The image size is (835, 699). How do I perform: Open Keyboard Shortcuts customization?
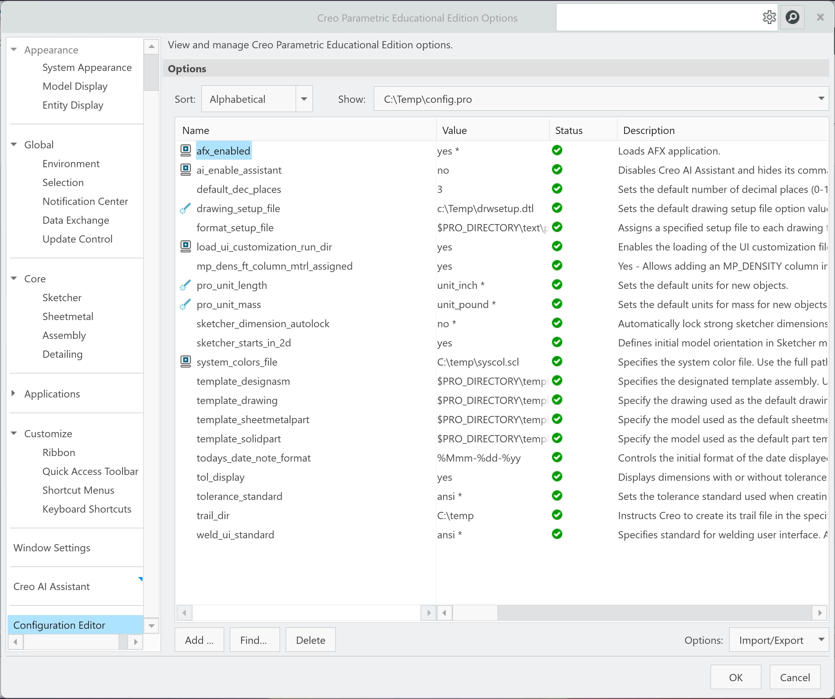[87, 509]
